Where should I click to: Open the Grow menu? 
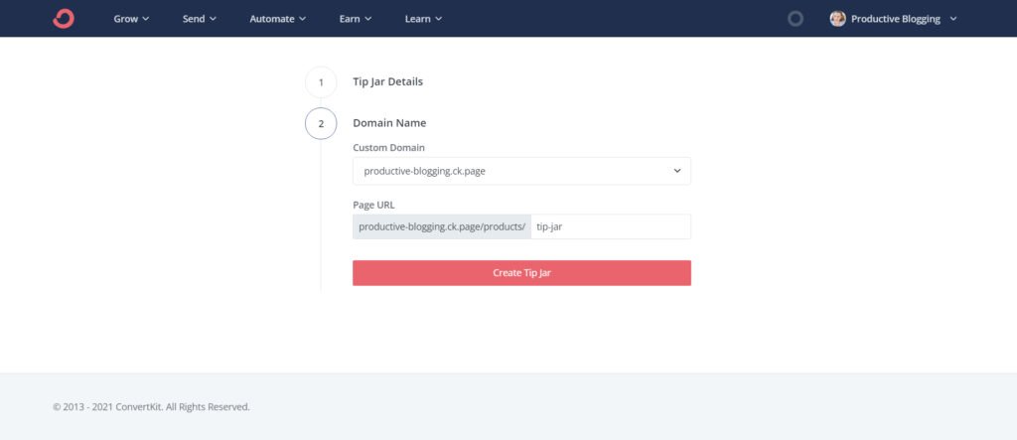[132, 19]
